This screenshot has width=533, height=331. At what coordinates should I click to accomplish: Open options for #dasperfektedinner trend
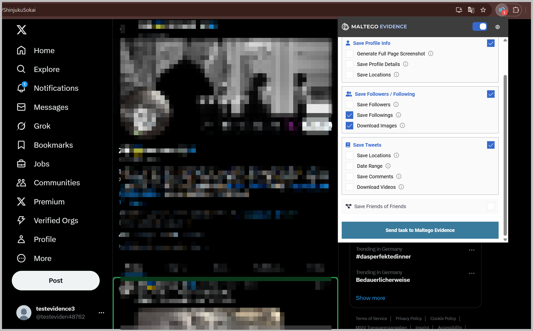pos(472,250)
